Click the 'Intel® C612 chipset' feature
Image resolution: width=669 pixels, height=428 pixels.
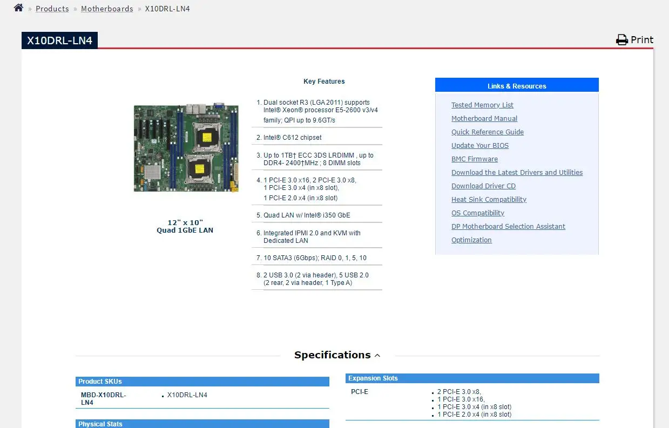(x=292, y=138)
